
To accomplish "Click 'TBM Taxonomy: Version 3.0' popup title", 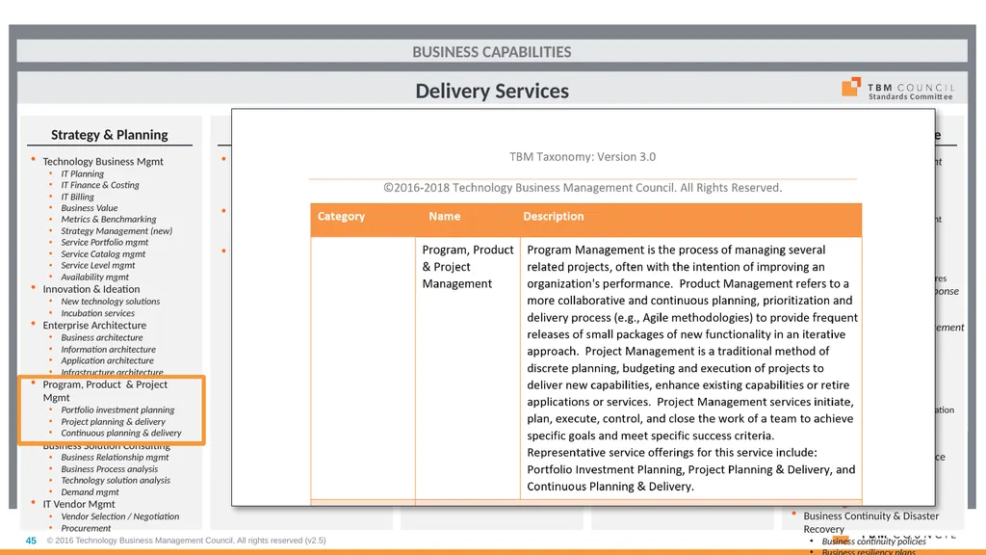I will [583, 157].
